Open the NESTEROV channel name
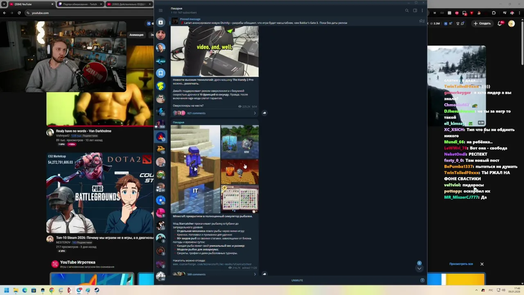The image size is (524, 295). tap(63, 242)
